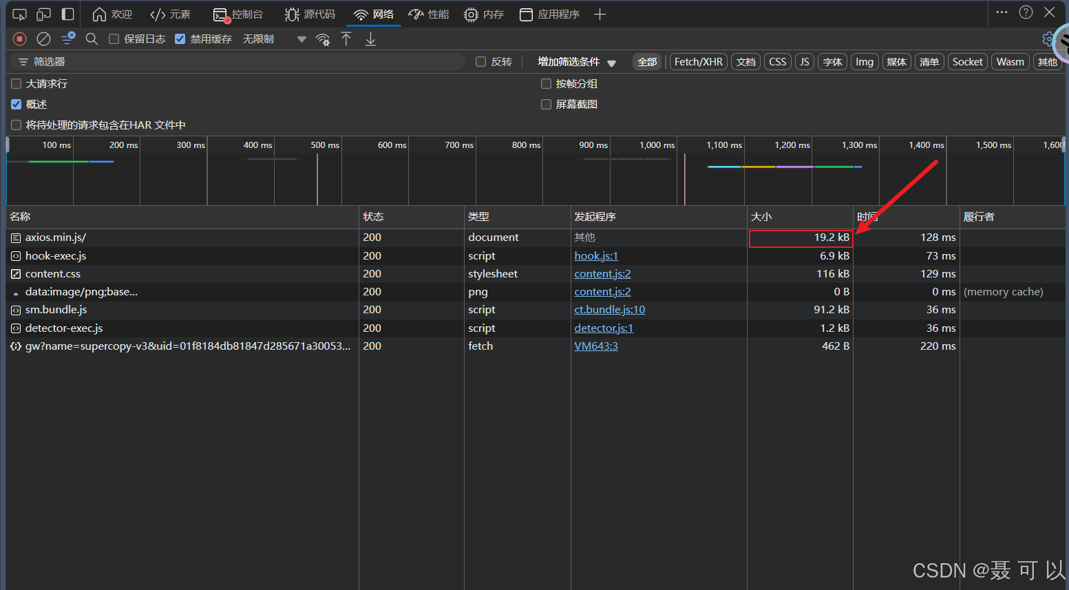
Task: Open VM643:3 initiator link
Action: click(x=596, y=346)
